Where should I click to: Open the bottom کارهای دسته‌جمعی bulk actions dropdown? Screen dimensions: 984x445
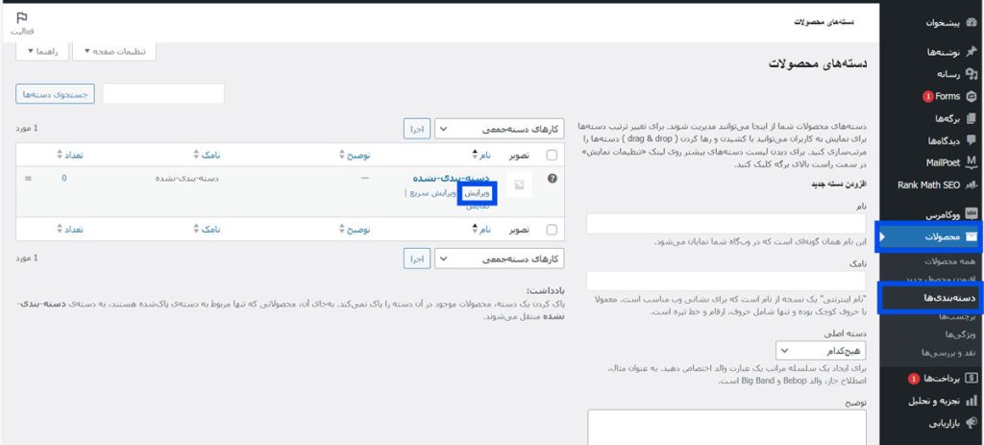pos(500,259)
